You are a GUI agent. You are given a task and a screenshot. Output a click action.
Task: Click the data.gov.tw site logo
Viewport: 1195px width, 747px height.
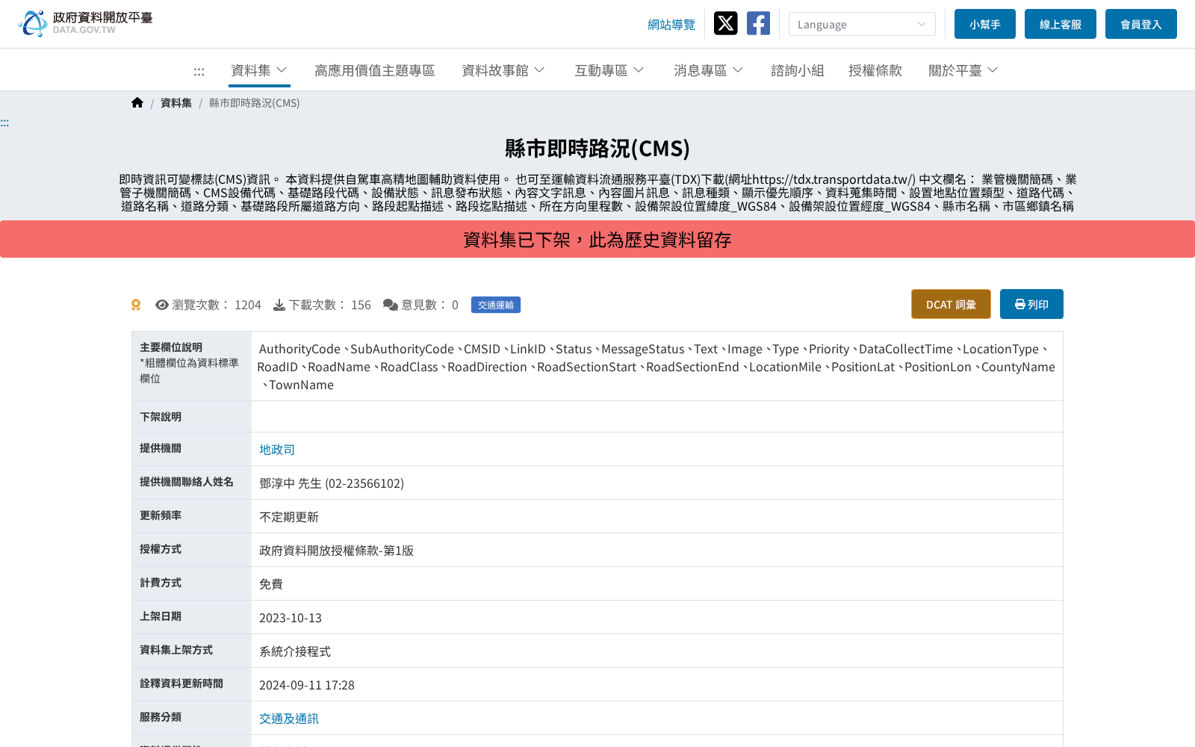pyautogui.click(x=85, y=23)
